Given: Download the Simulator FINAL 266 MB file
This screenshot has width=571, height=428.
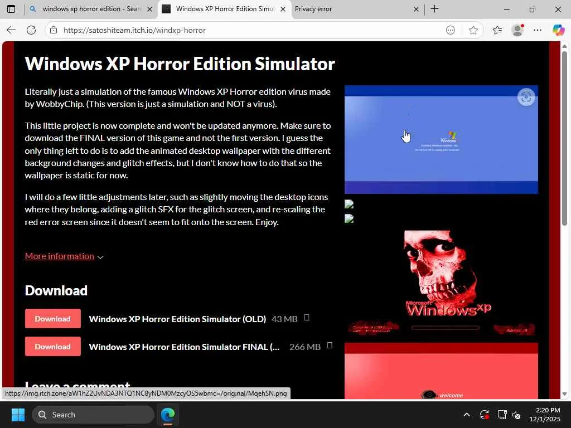Looking at the screenshot, I should click(53, 347).
